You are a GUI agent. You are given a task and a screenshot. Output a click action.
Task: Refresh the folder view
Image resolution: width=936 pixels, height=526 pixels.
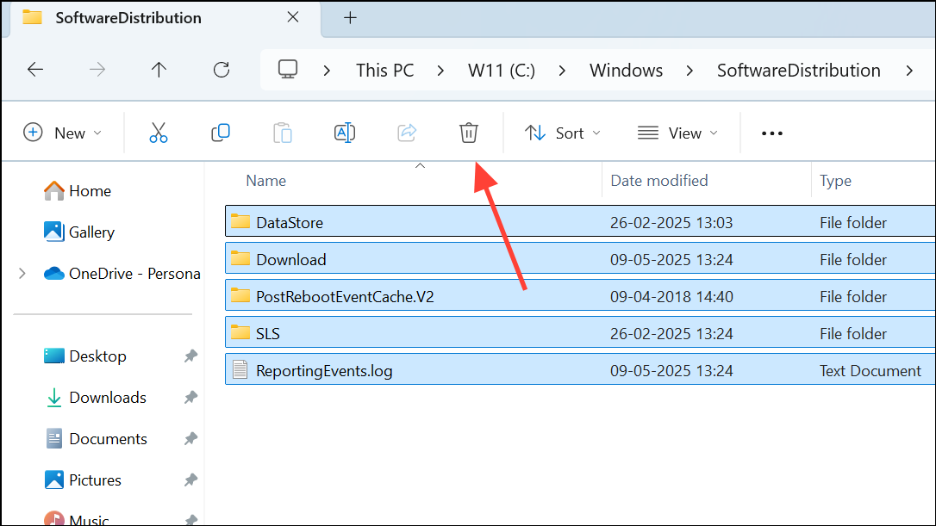[221, 70]
